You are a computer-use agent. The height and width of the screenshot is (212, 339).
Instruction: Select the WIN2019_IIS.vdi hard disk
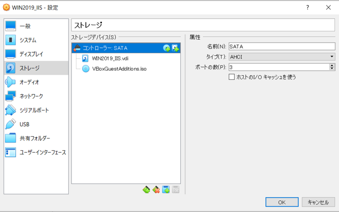(106, 59)
